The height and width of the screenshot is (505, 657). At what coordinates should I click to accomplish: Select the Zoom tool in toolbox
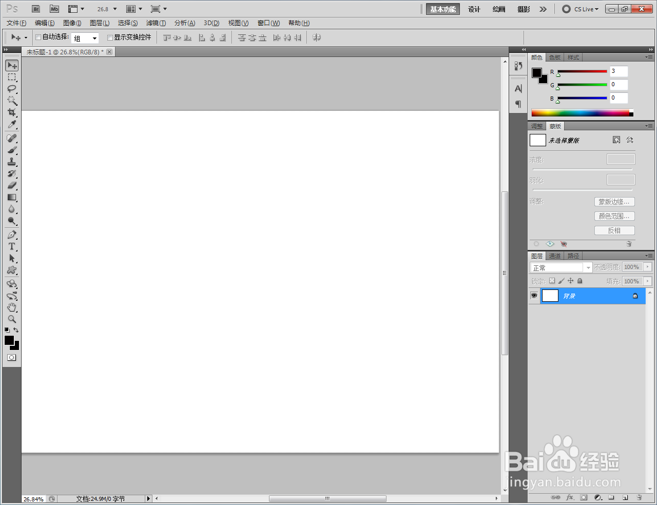click(x=12, y=319)
